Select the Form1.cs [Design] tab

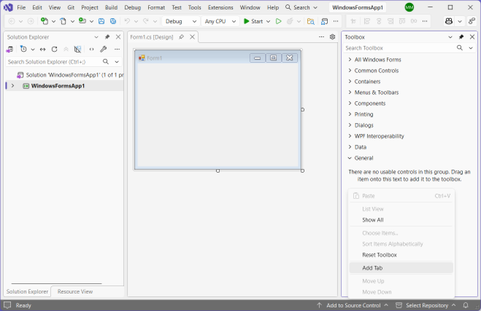pyautogui.click(x=152, y=37)
